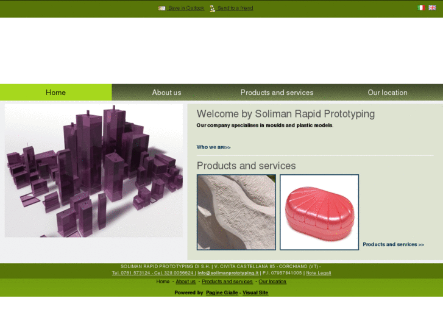The image size is (443, 332).
Task: Select the Home navigation tab
Action: pos(55,93)
